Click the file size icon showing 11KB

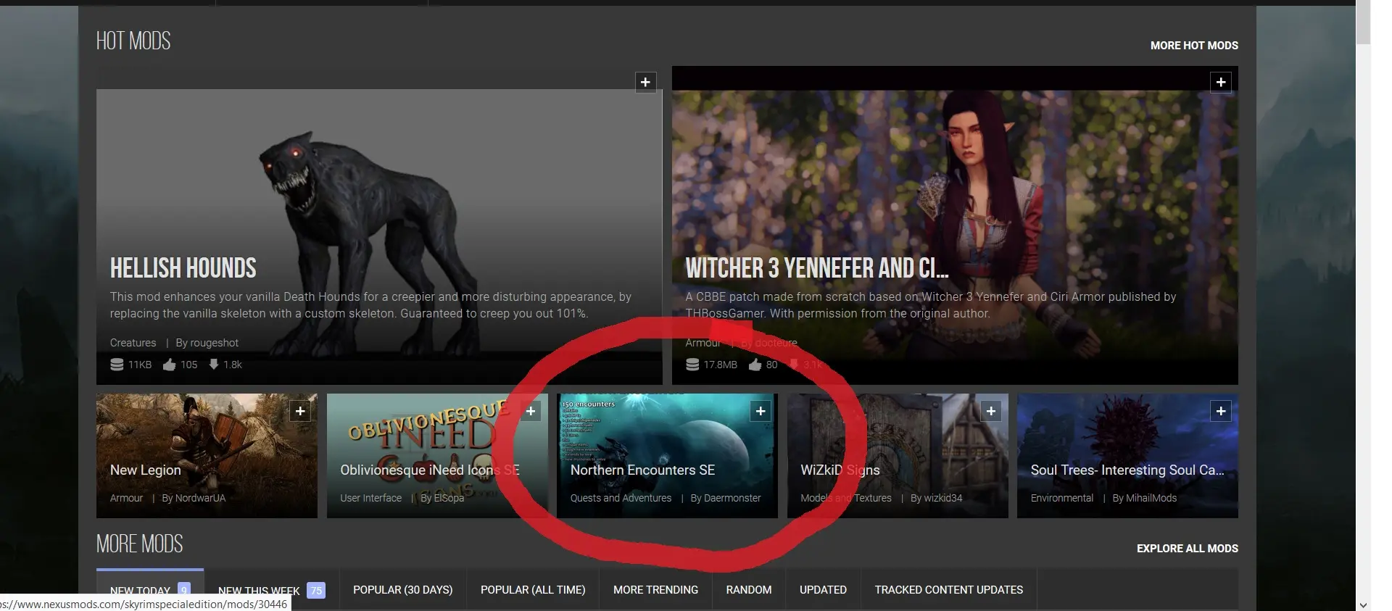[x=117, y=364]
